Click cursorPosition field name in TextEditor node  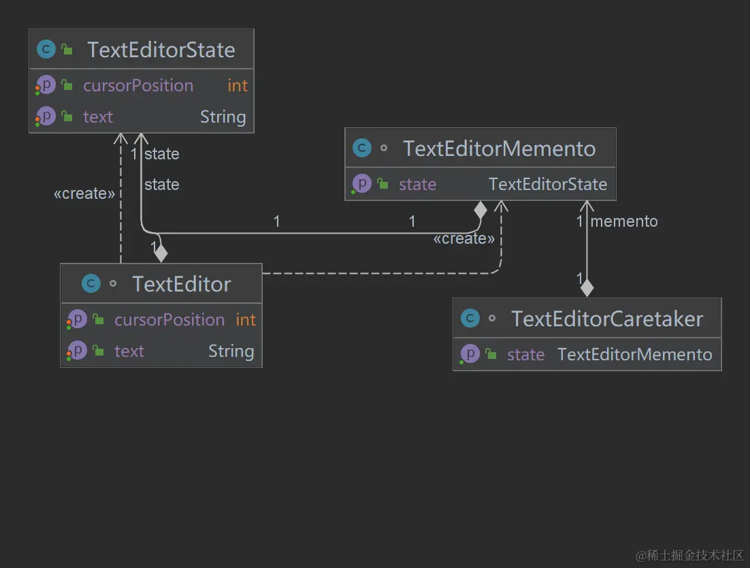pyautogui.click(x=169, y=319)
